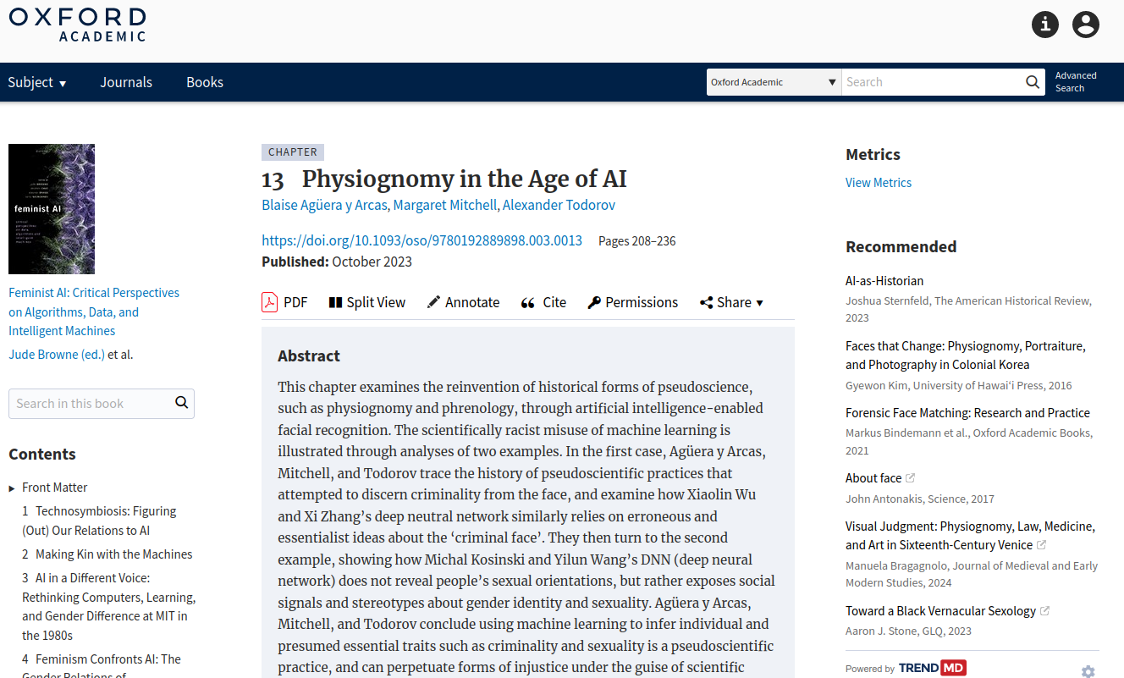This screenshot has height=678, width=1124.
Task: Open the user account profile icon
Action: (1085, 25)
